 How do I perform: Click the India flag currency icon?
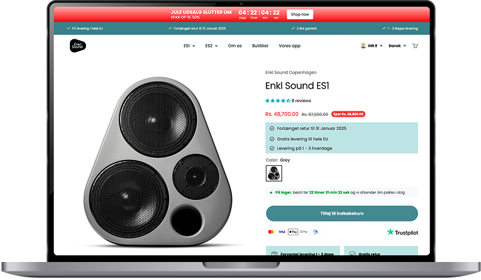pos(363,46)
